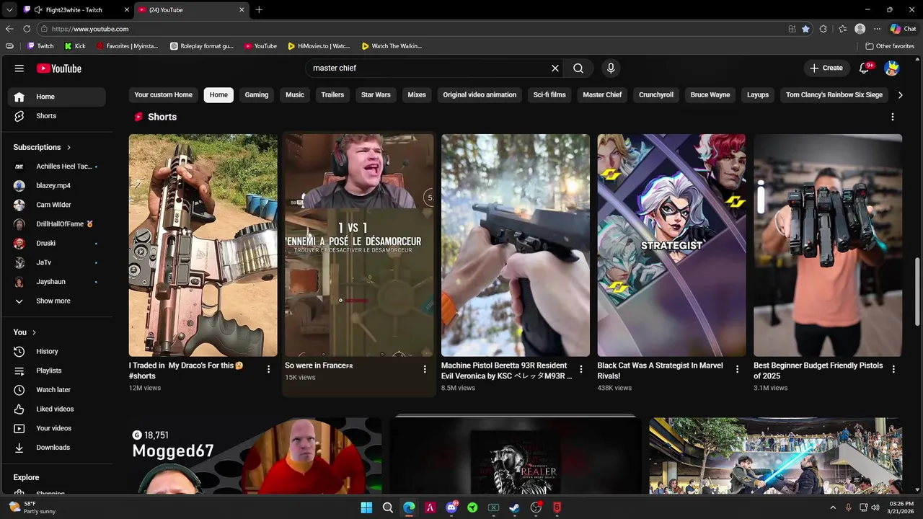Click the system volume icon
This screenshot has width=923, height=519.
(x=875, y=507)
